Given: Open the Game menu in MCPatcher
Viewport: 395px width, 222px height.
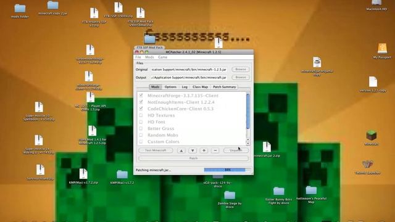Looking at the screenshot, I should coord(162,57).
